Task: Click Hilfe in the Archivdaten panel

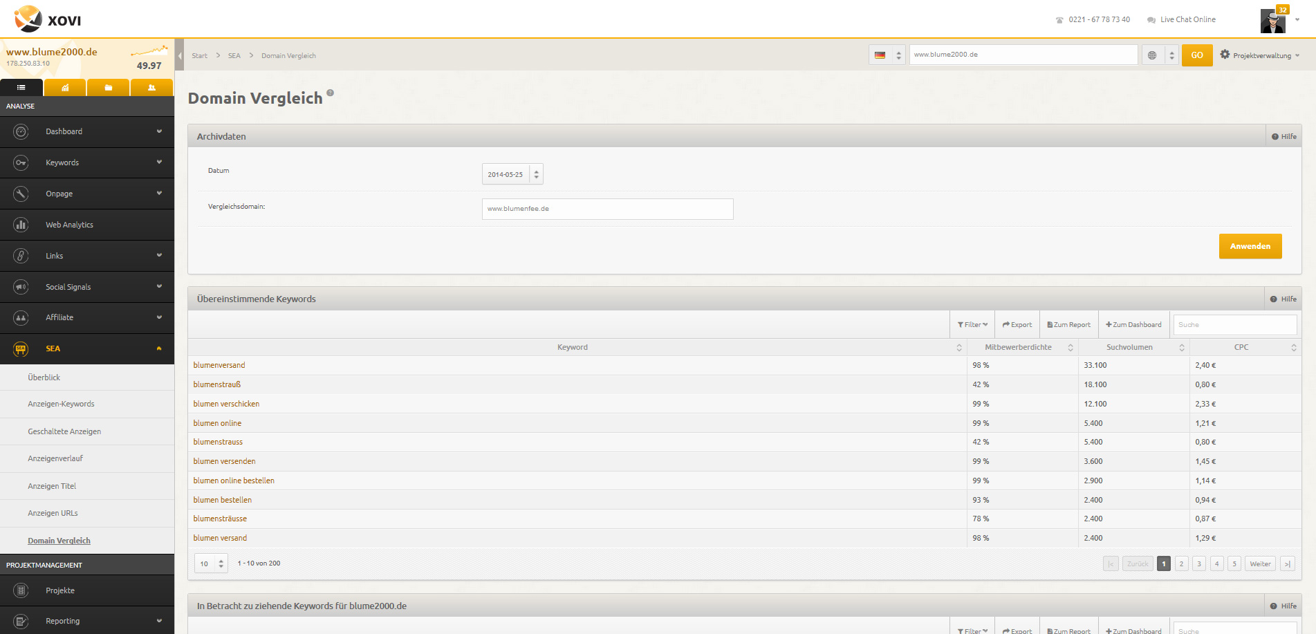Action: (x=1284, y=137)
